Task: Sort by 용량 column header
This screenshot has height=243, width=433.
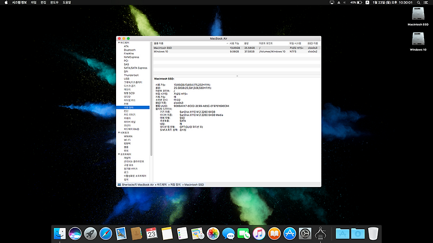Action: point(247,43)
